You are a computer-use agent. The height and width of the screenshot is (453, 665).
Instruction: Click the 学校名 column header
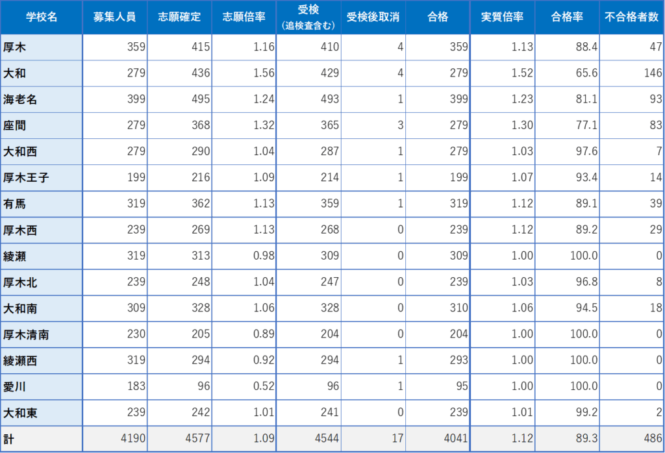[x=41, y=17]
